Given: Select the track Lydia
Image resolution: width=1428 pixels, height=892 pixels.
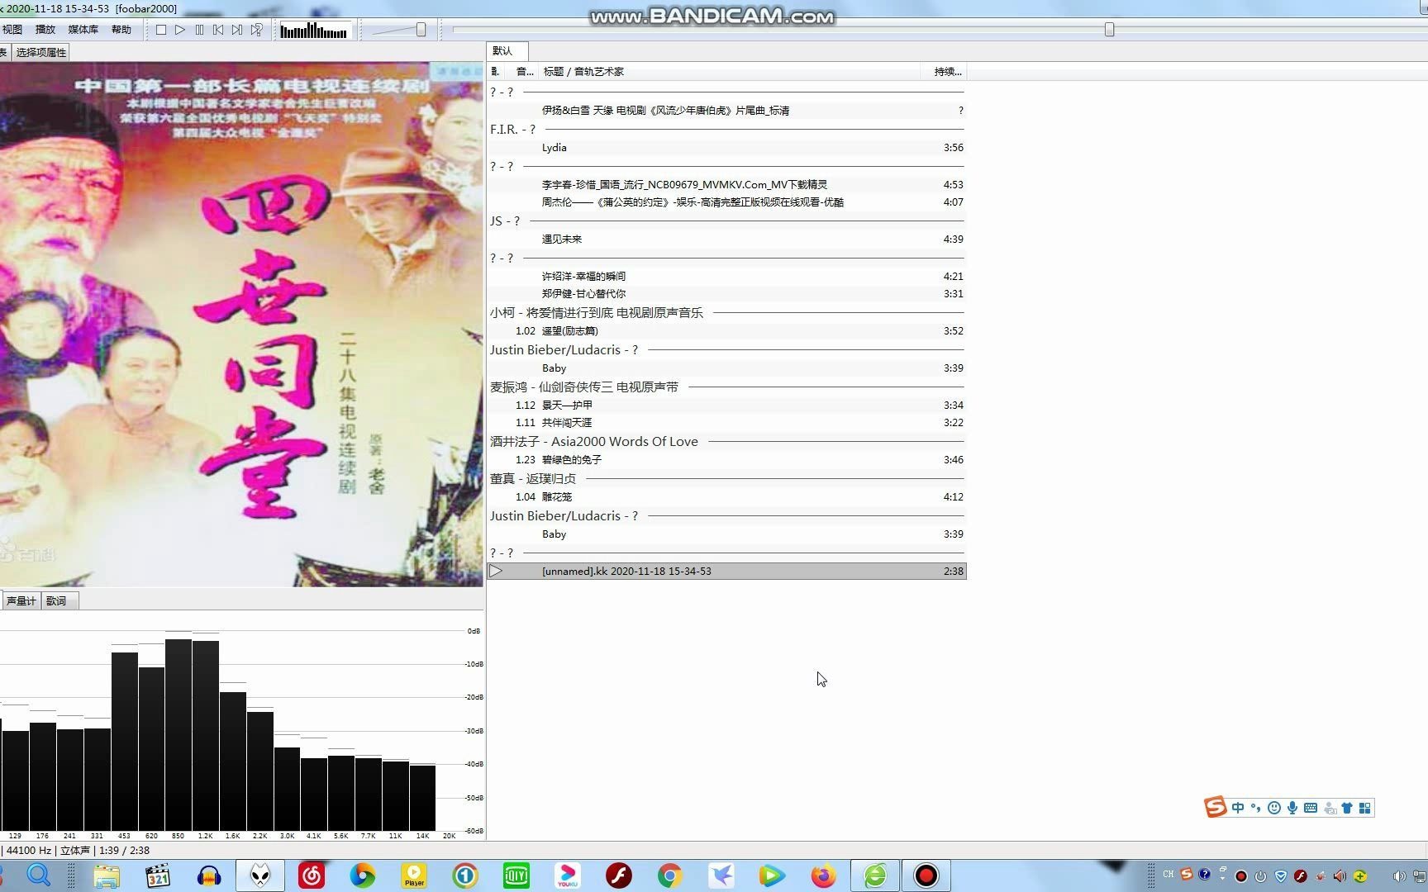Looking at the screenshot, I should [726, 148].
